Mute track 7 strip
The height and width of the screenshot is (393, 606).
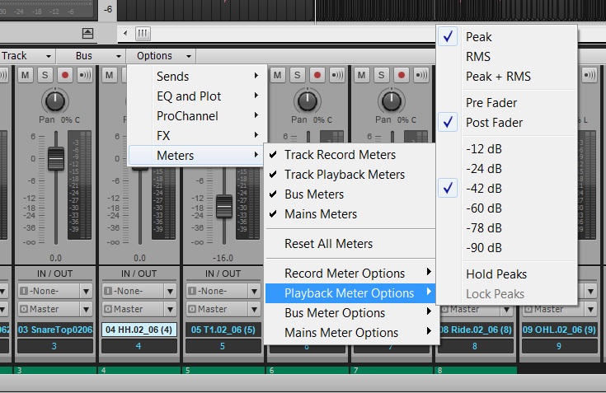(361, 75)
